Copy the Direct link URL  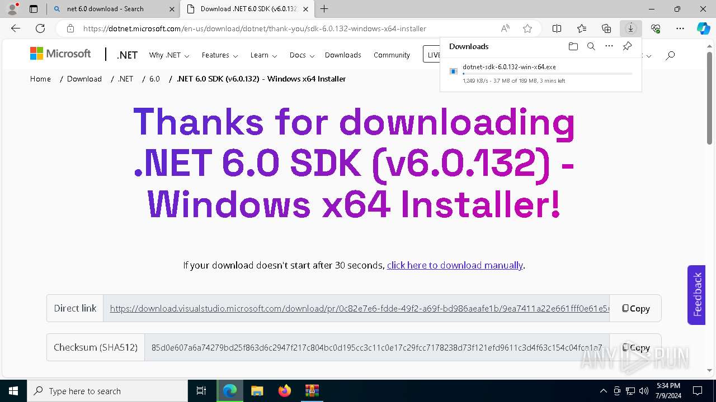click(635, 308)
